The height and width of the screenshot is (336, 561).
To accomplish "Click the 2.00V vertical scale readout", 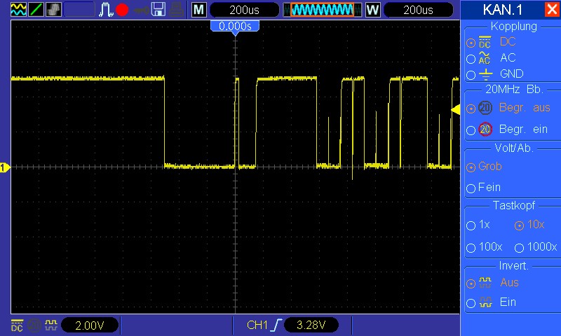I will (x=88, y=325).
